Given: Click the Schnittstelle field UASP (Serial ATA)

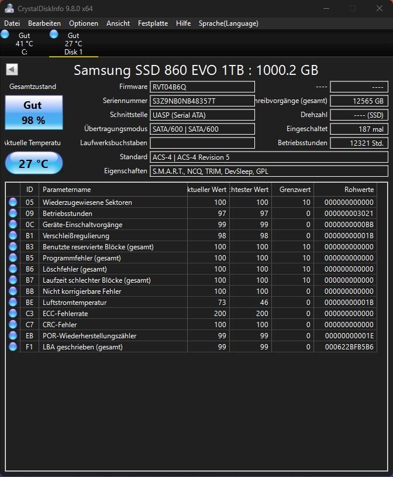Looking at the screenshot, I should 202,115.
